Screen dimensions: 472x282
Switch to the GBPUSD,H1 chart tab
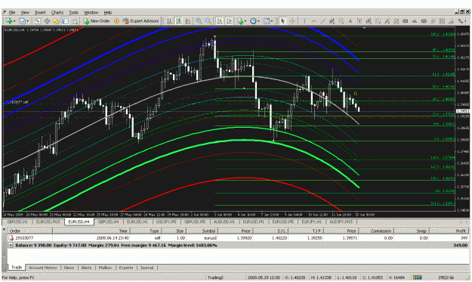17,222
